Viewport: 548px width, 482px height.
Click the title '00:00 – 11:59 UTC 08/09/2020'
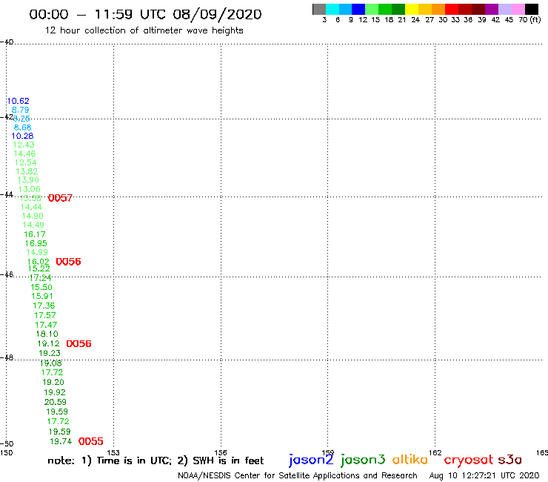(145, 14)
